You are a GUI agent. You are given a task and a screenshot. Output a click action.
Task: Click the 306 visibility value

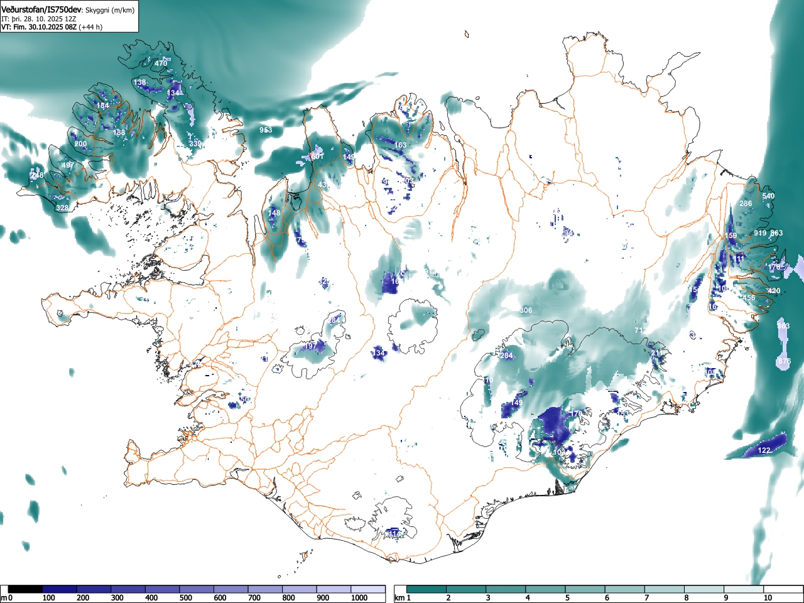526,311
